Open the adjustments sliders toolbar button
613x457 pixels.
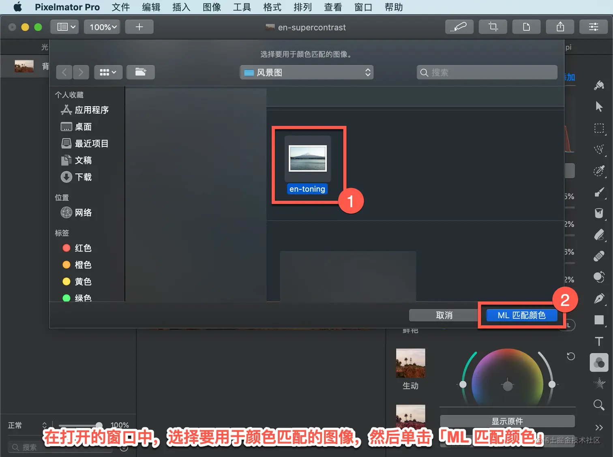[594, 27]
